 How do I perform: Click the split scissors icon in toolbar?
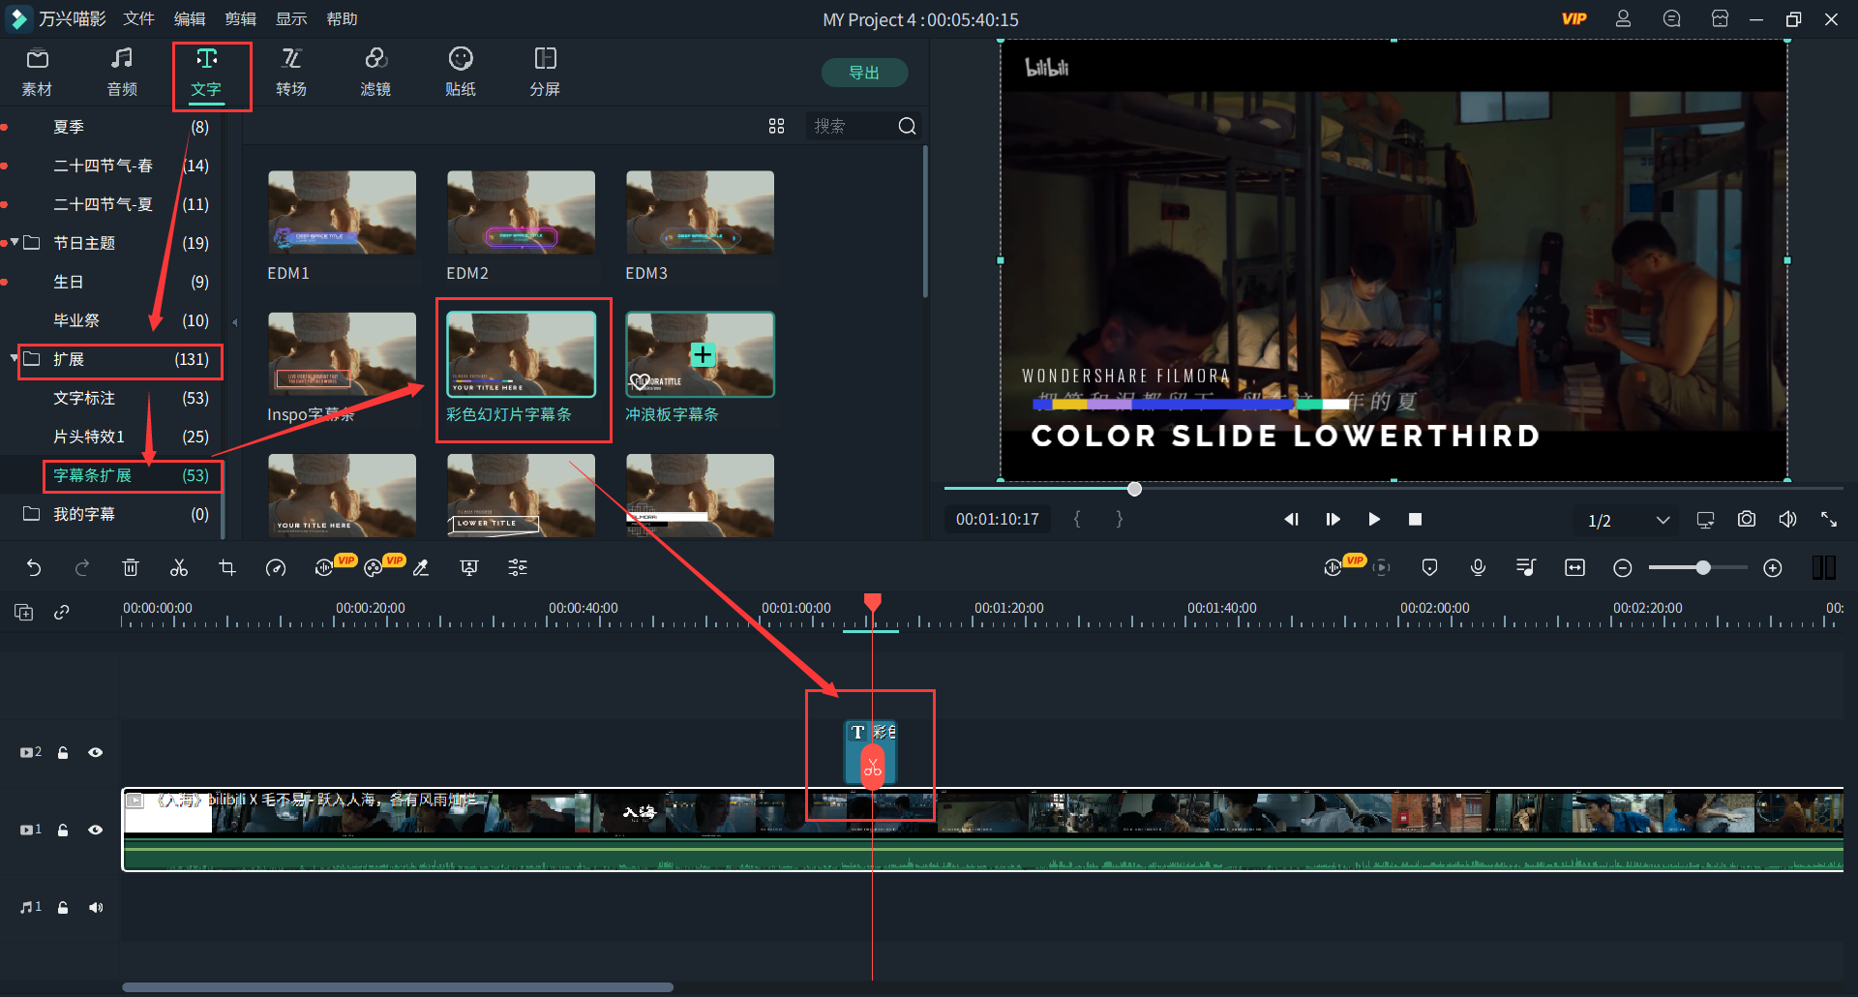click(x=179, y=568)
